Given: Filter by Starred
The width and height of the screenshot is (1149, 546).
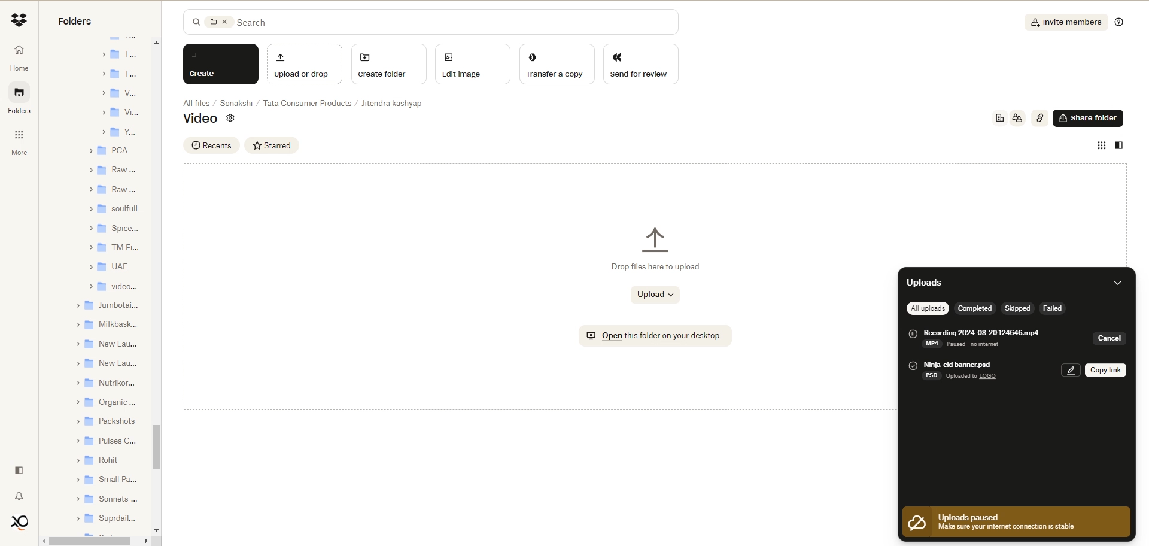Looking at the screenshot, I should [x=272, y=145].
